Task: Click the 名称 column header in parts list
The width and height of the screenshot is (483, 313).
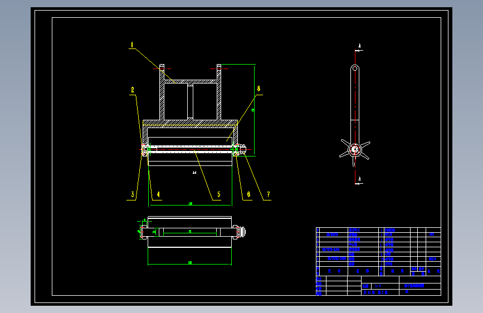Action: click(363, 271)
